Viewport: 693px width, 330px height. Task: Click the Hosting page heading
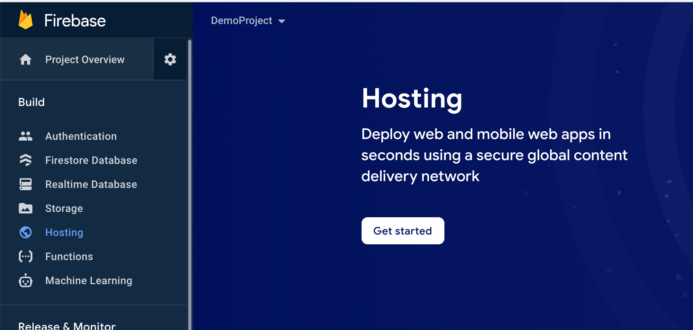click(x=412, y=98)
